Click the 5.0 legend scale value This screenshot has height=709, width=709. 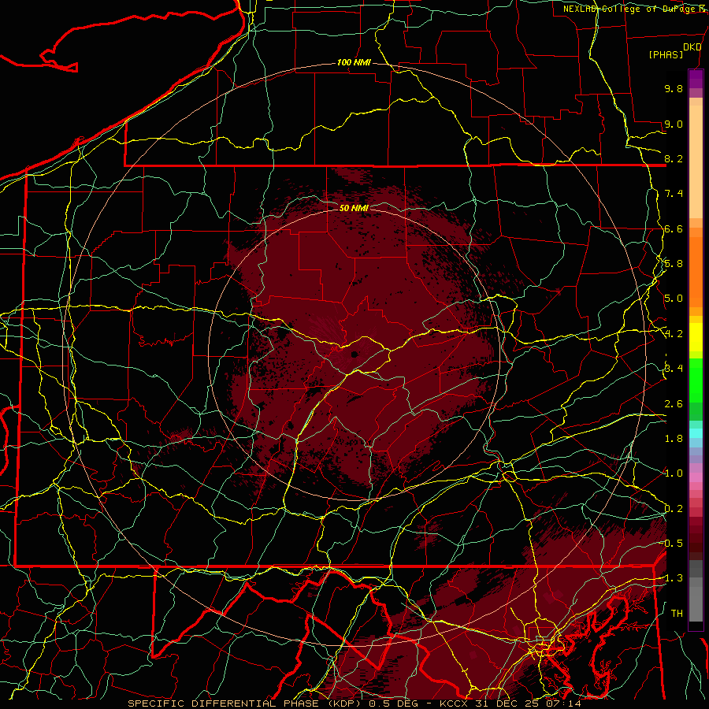tap(674, 299)
